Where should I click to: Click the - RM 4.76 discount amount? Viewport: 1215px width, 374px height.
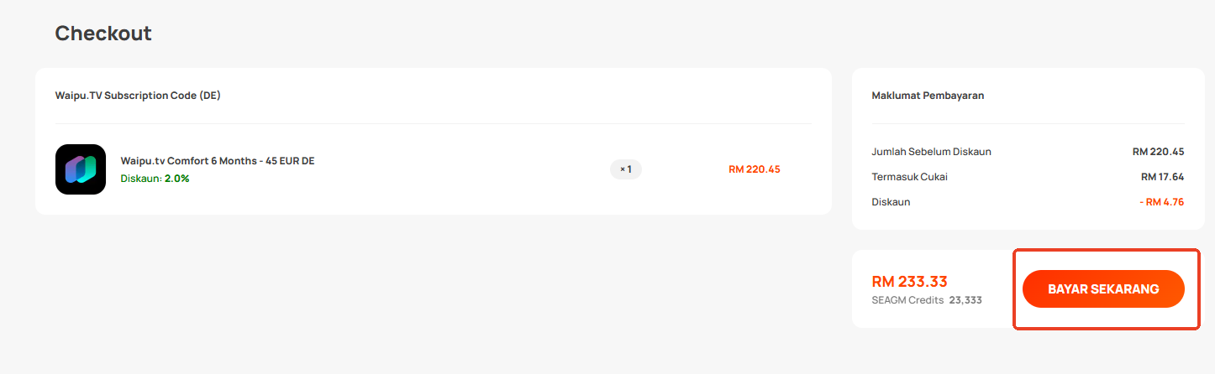[1160, 202]
